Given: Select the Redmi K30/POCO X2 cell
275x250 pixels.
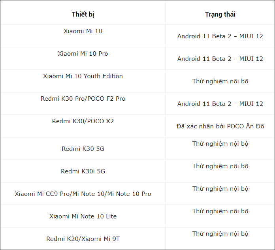Looking at the screenshot, I should point(83,121).
